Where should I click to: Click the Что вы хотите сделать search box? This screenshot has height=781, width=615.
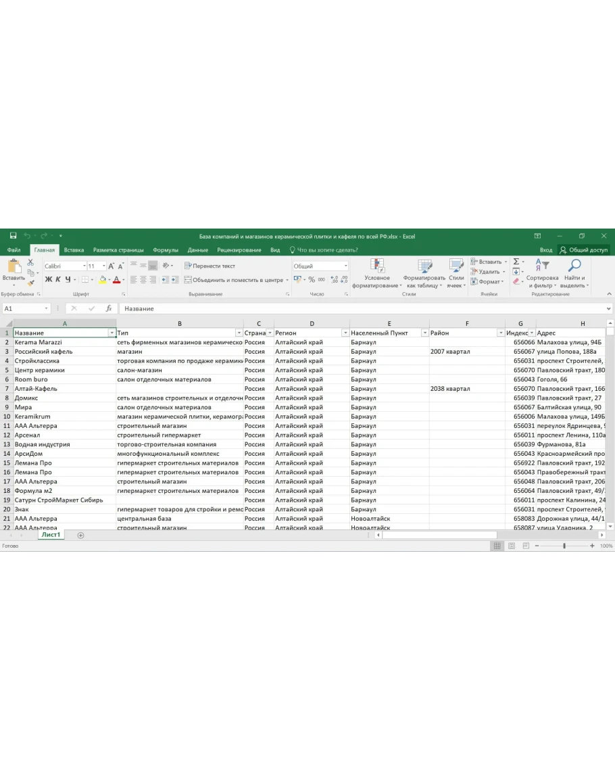click(324, 250)
